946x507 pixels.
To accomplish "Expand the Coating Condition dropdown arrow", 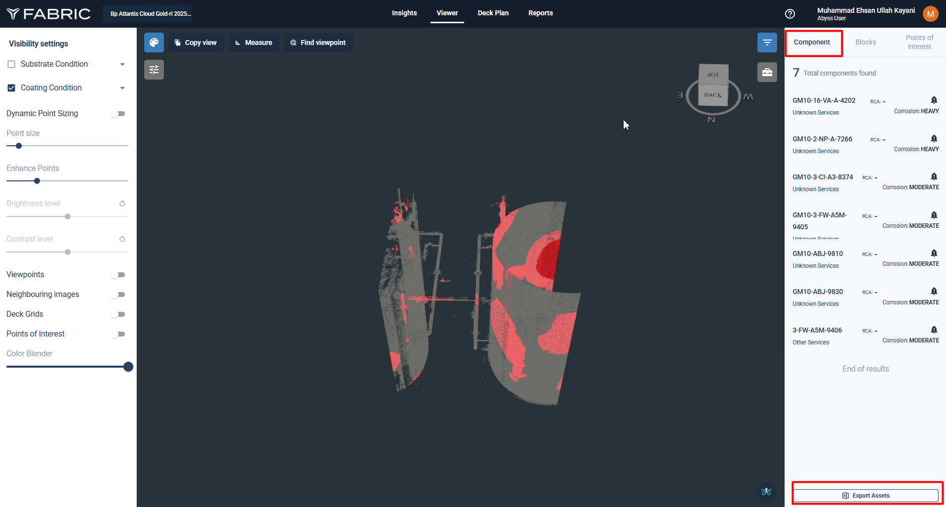I will click(122, 88).
